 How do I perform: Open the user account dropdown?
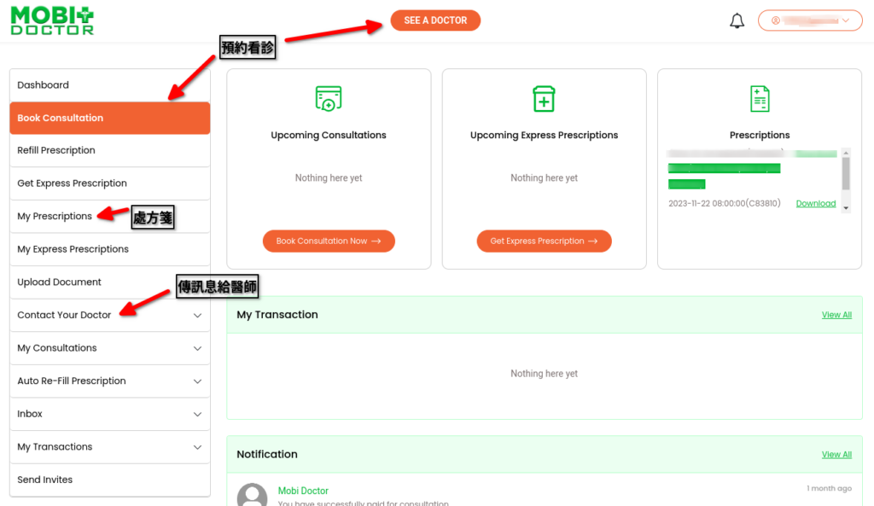(x=809, y=20)
